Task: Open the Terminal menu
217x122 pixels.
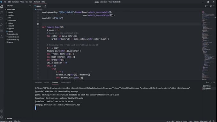Action: pos(37,2)
